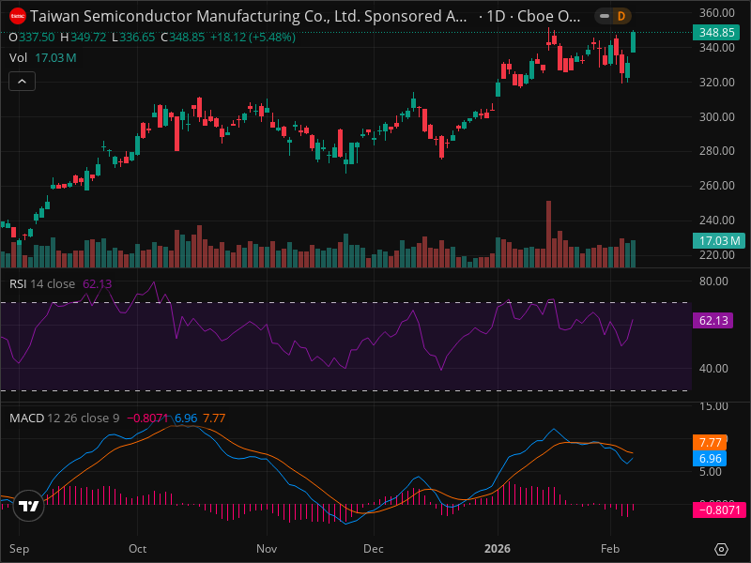Collapse the indicator legend with the chevron
This screenshot has width=751, height=563.
(x=22, y=82)
